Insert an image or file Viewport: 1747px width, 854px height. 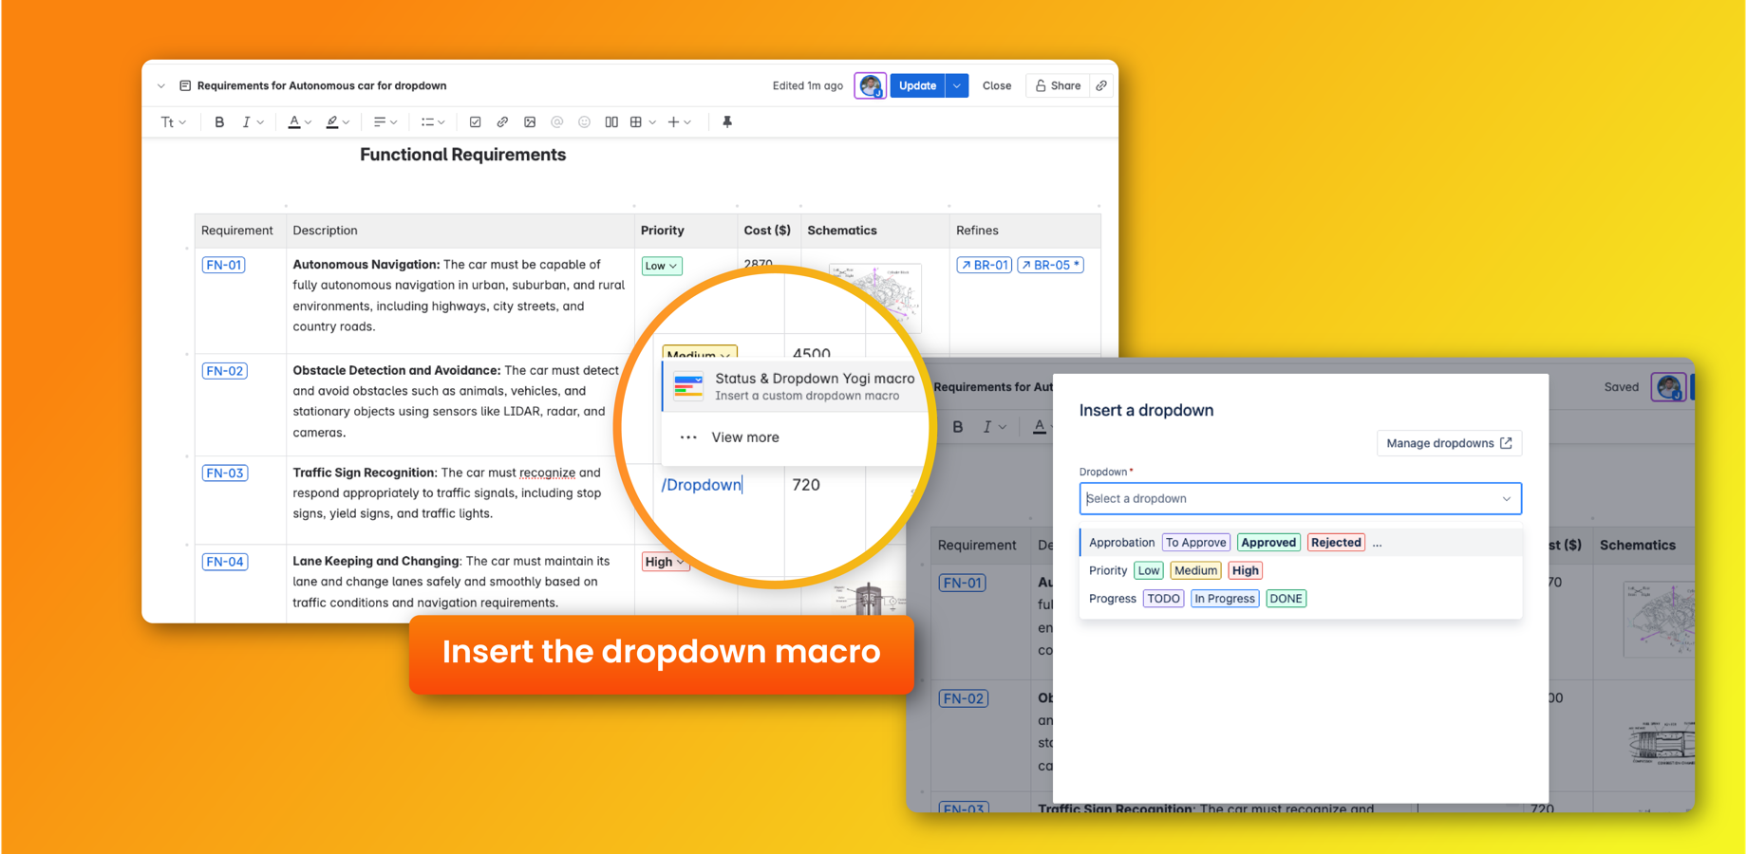pos(530,122)
